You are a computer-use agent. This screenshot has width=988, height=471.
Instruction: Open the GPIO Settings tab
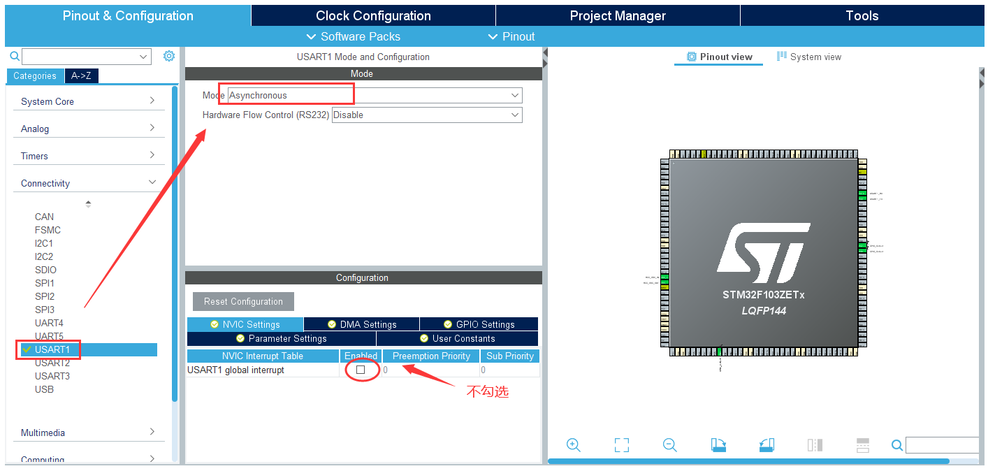[479, 324]
